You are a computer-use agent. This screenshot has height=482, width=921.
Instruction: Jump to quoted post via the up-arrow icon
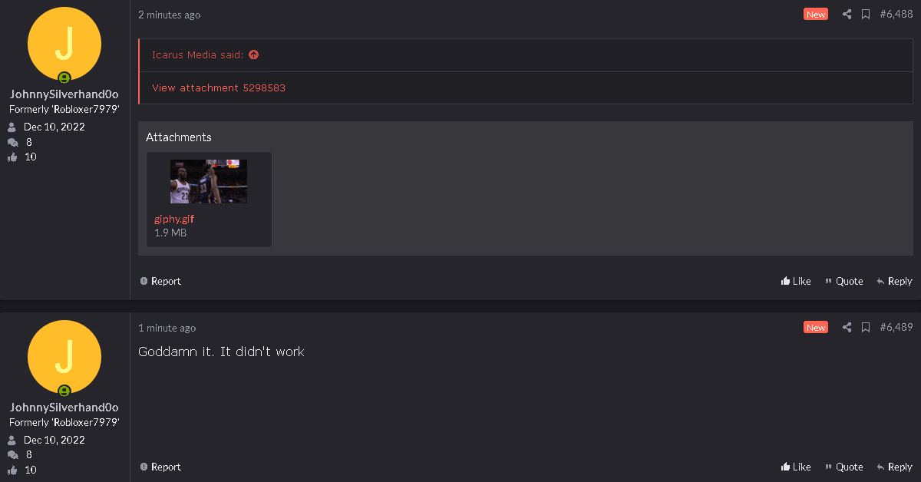point(254,54)
